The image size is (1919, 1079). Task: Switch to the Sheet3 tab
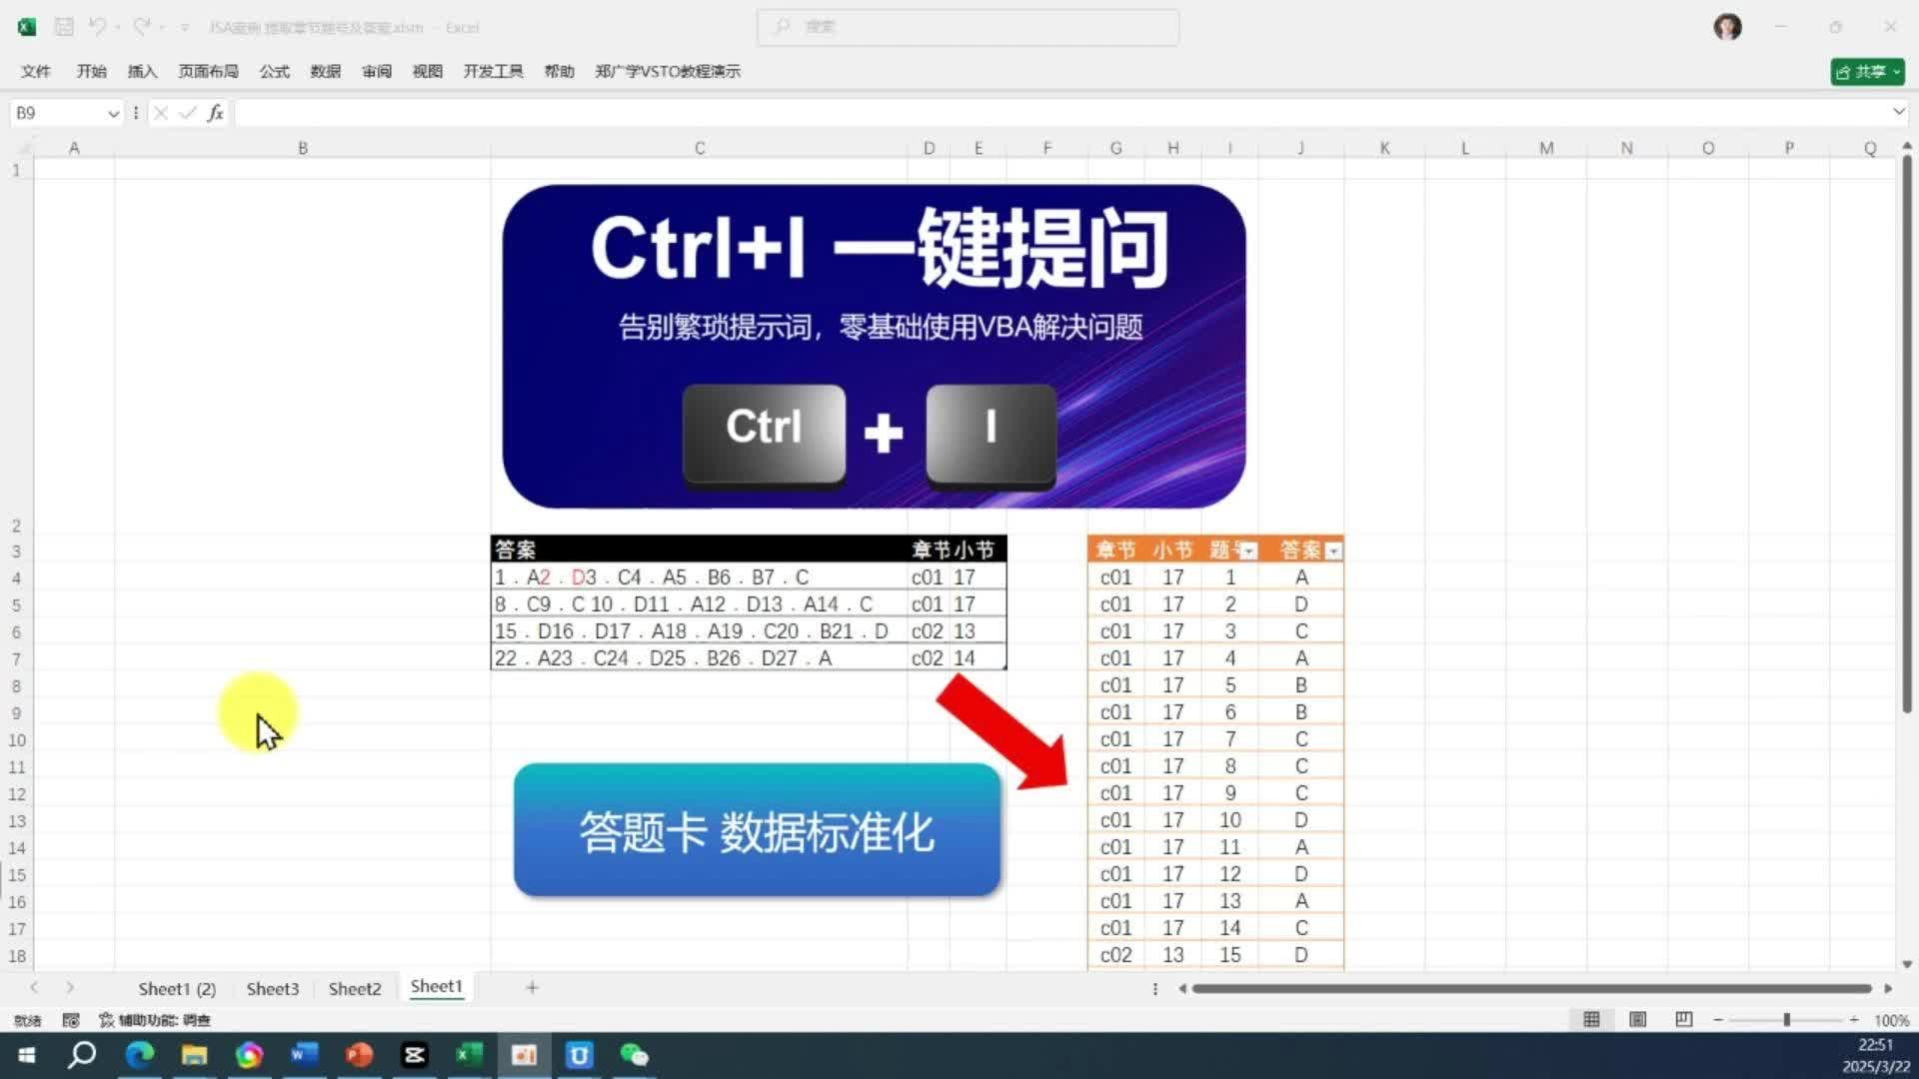pyautogui.click(x=272, y=988)
